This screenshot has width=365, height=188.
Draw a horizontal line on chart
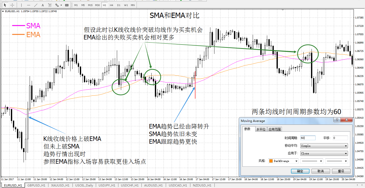pyautogui.click(x=29, y=5)
